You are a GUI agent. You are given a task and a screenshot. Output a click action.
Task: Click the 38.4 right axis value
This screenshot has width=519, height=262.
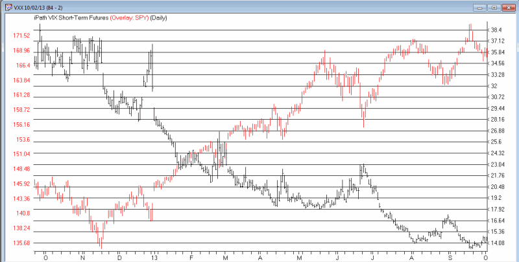point(496,30)
